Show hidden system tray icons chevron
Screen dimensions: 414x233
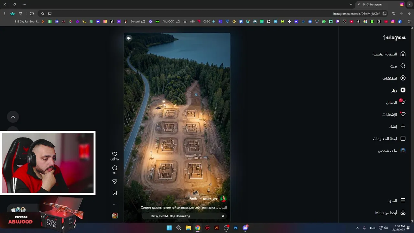[x=357, y=228]
